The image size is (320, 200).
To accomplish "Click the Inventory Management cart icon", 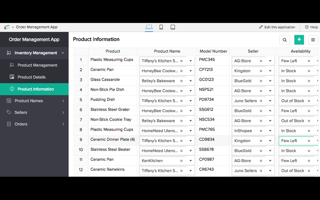I will click(9, 53).
